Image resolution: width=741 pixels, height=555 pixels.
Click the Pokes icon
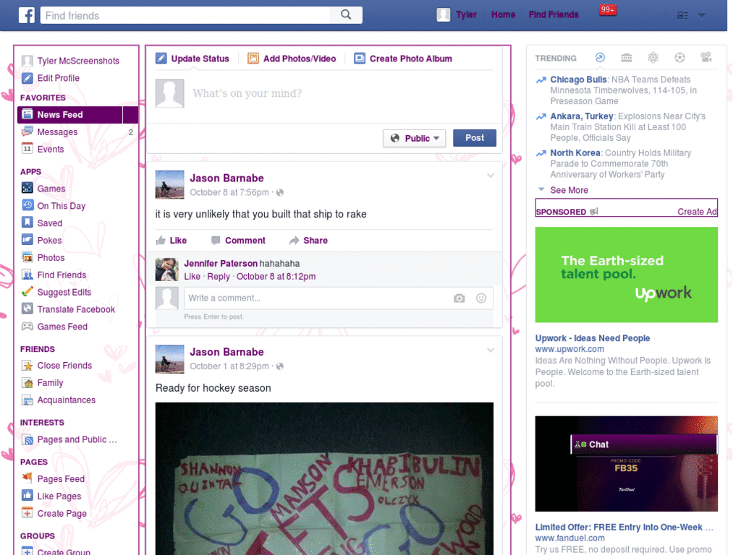pos(27,240)
